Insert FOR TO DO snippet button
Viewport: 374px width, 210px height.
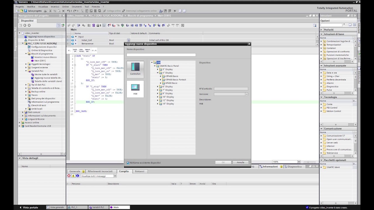coord(82,50)
